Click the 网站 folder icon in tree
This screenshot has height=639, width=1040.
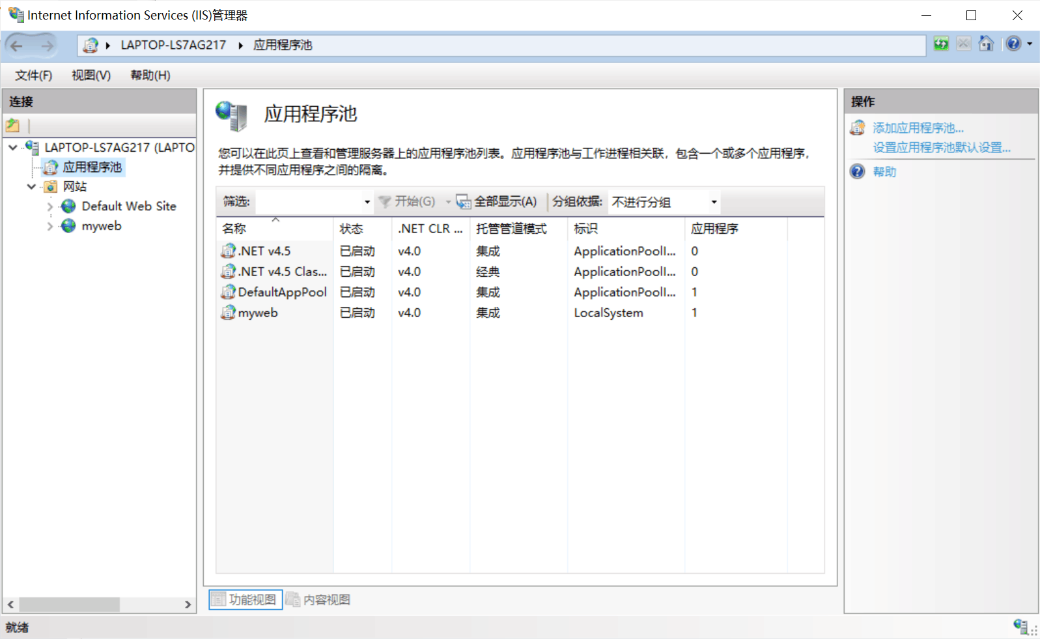point(51,187)
